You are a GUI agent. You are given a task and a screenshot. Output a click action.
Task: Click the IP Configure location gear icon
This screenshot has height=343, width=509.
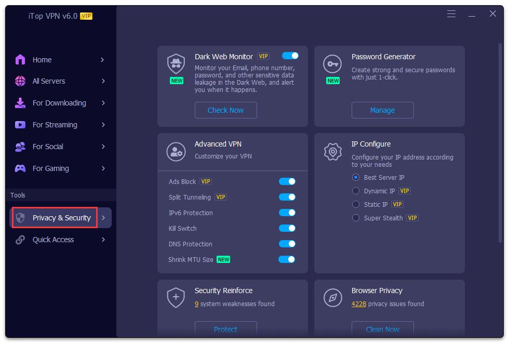[333, 152]
